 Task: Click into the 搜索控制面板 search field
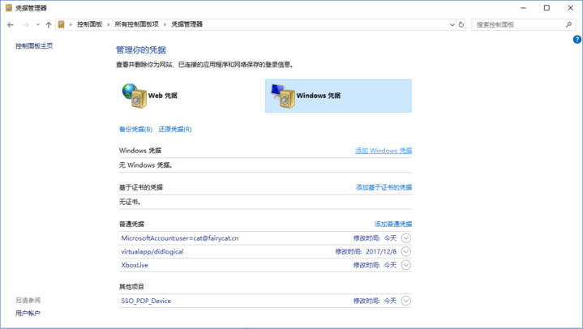517,25
